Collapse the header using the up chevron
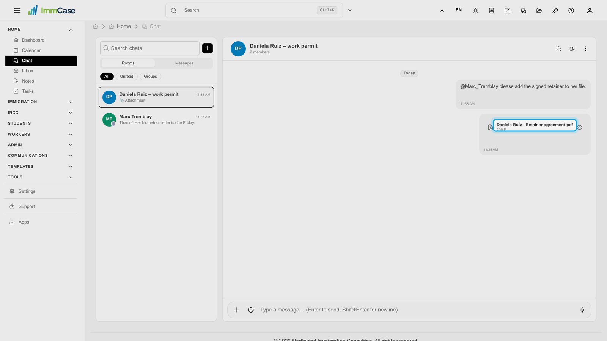607x341 pixels. (442, 11)
